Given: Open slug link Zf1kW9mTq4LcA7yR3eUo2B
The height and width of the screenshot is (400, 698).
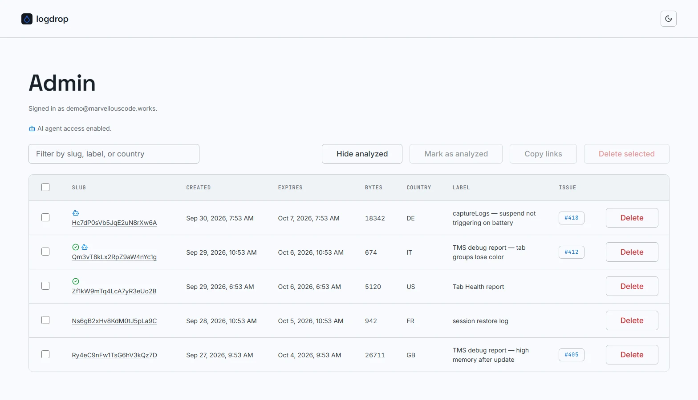Looking at the screenshot, I should pos(114,291).
